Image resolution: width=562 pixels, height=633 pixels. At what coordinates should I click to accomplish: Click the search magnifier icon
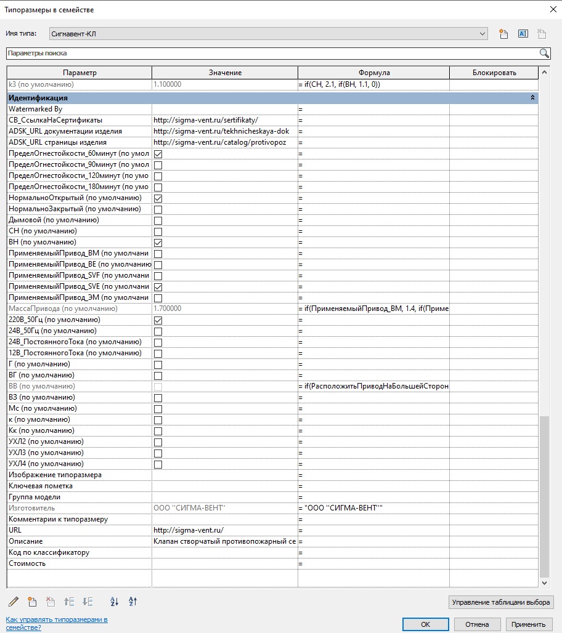[x=544, y=54]
